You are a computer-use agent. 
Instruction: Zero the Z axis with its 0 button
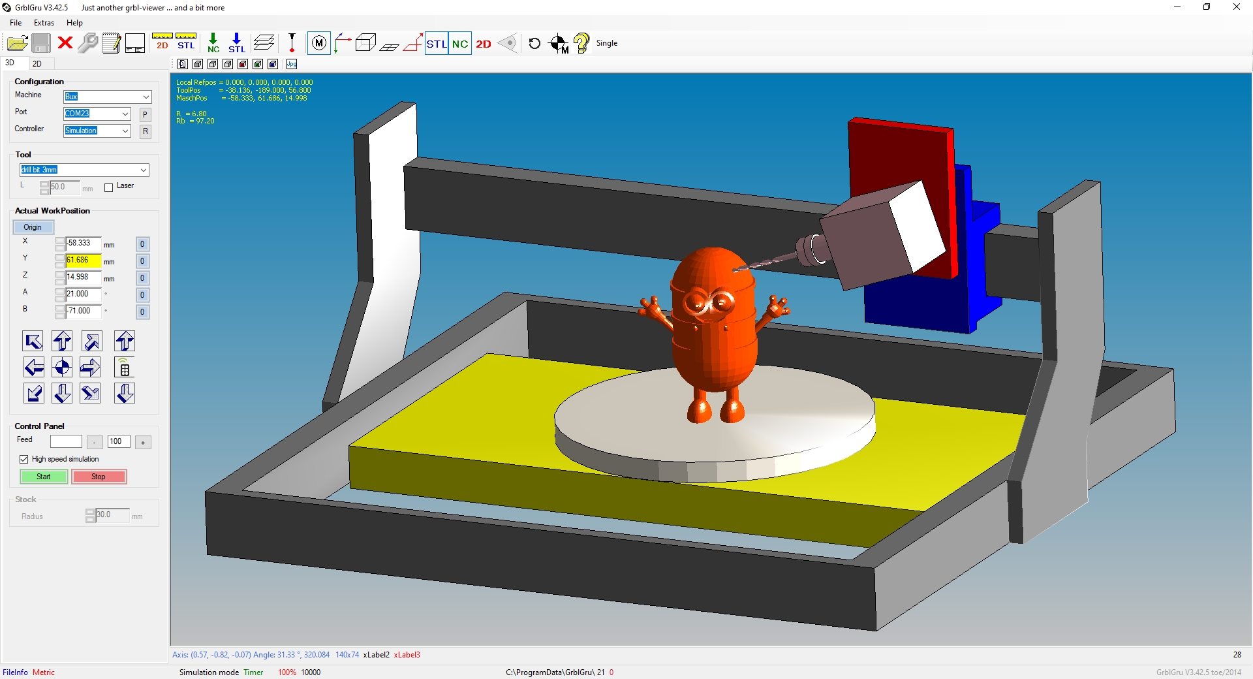point(142,278)
